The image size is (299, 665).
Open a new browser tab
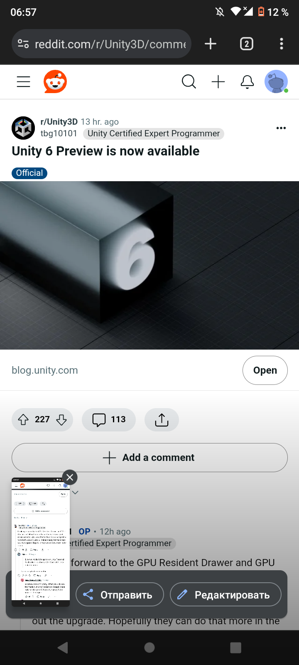tap(211, 44)
